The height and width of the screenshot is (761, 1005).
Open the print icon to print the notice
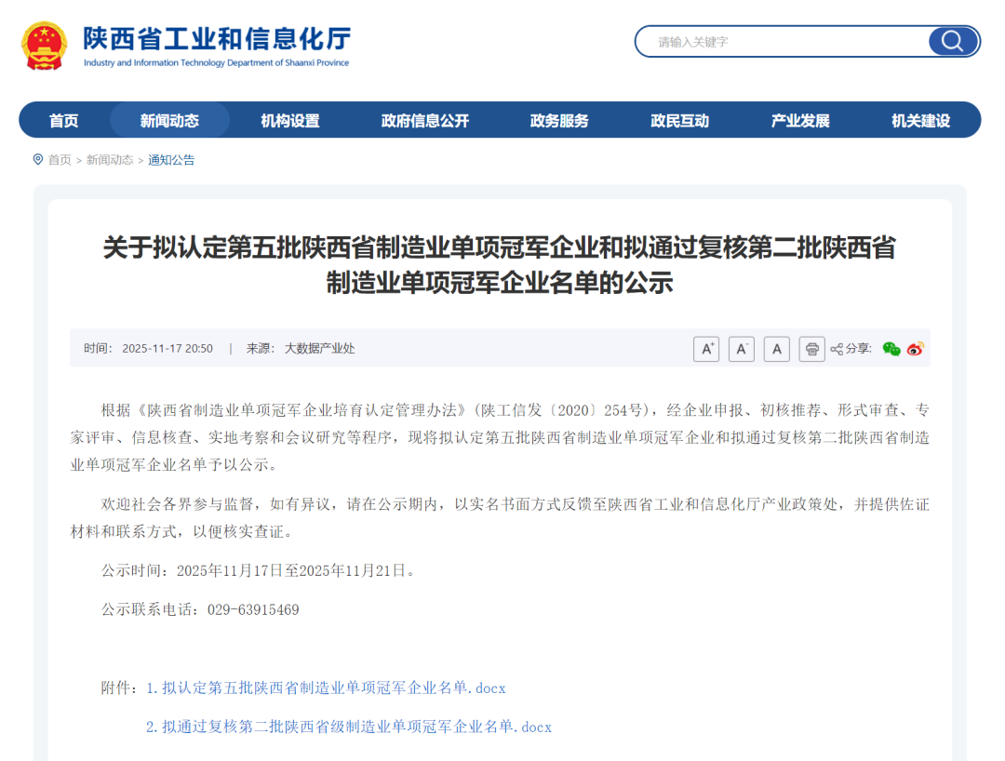tap(812, 349)
